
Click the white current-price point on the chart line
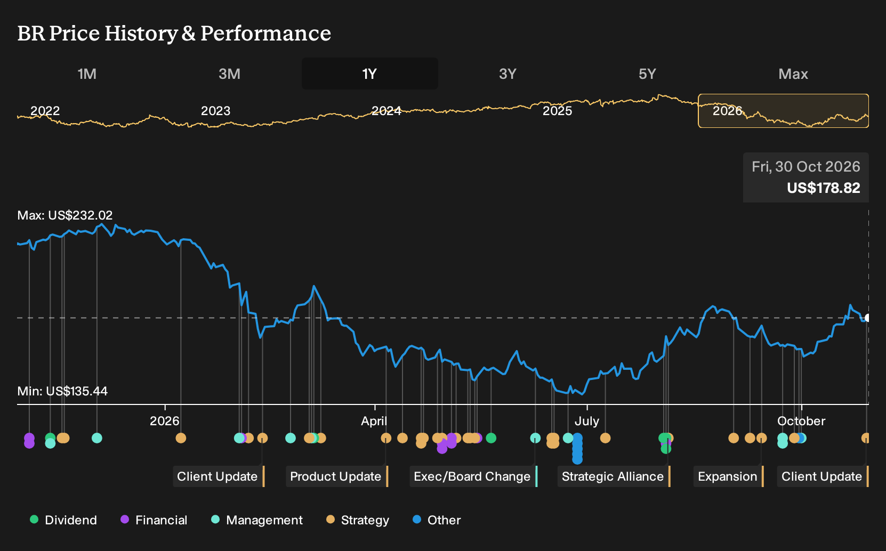(x=867, y=318)
